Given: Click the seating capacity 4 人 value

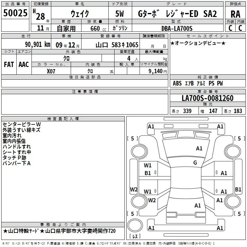Looking at the screenshot, I should tap(133, 59).
